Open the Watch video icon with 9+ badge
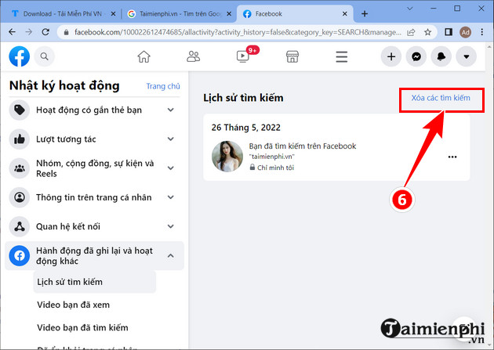 pyautogui.click(x=243, y=56)
